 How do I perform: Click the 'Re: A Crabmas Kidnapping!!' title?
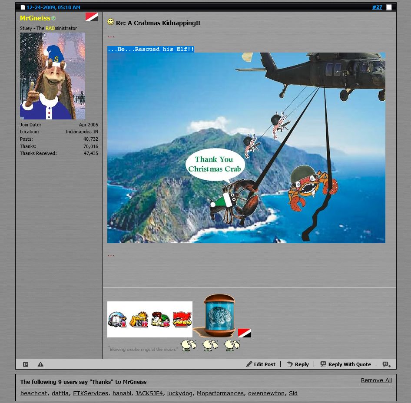tap(158, 23)
